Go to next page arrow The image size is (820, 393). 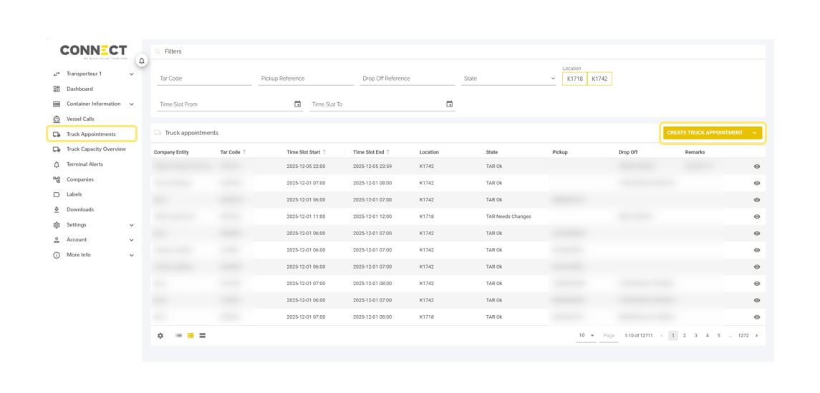tap(756, 336)
